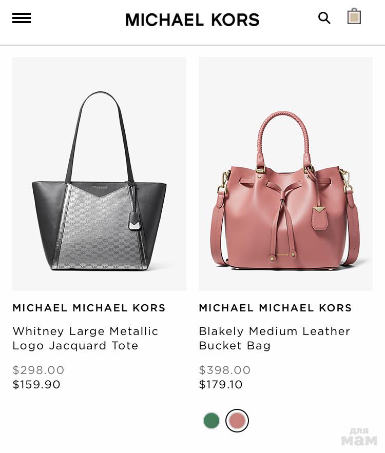Click brand label above Blakely bag

tap(276, 308)
